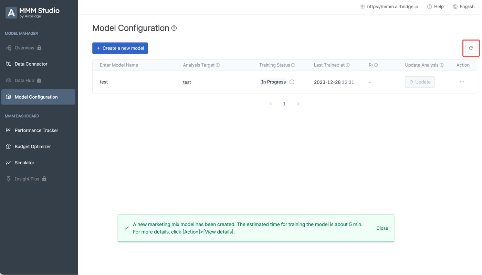
Task: Click the Data Connector sidebar icon
Action: [9, 64]
